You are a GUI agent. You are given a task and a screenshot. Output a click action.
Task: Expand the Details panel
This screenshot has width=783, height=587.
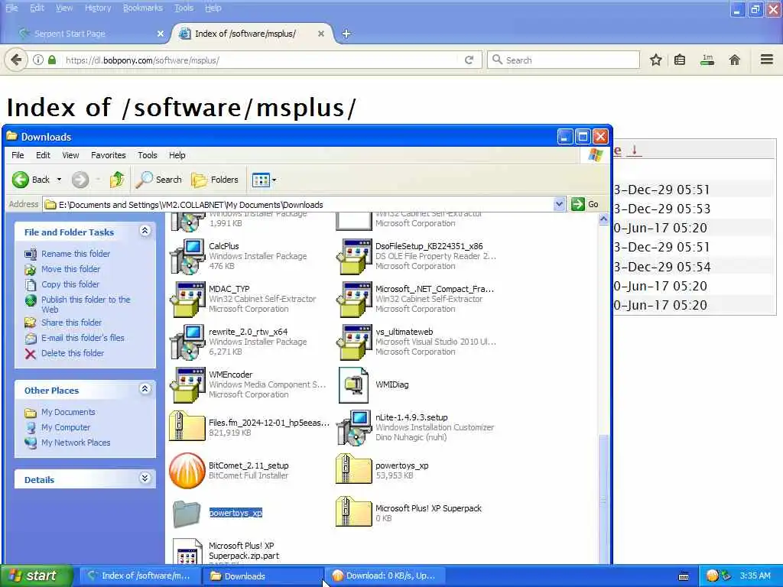point(145,478)
